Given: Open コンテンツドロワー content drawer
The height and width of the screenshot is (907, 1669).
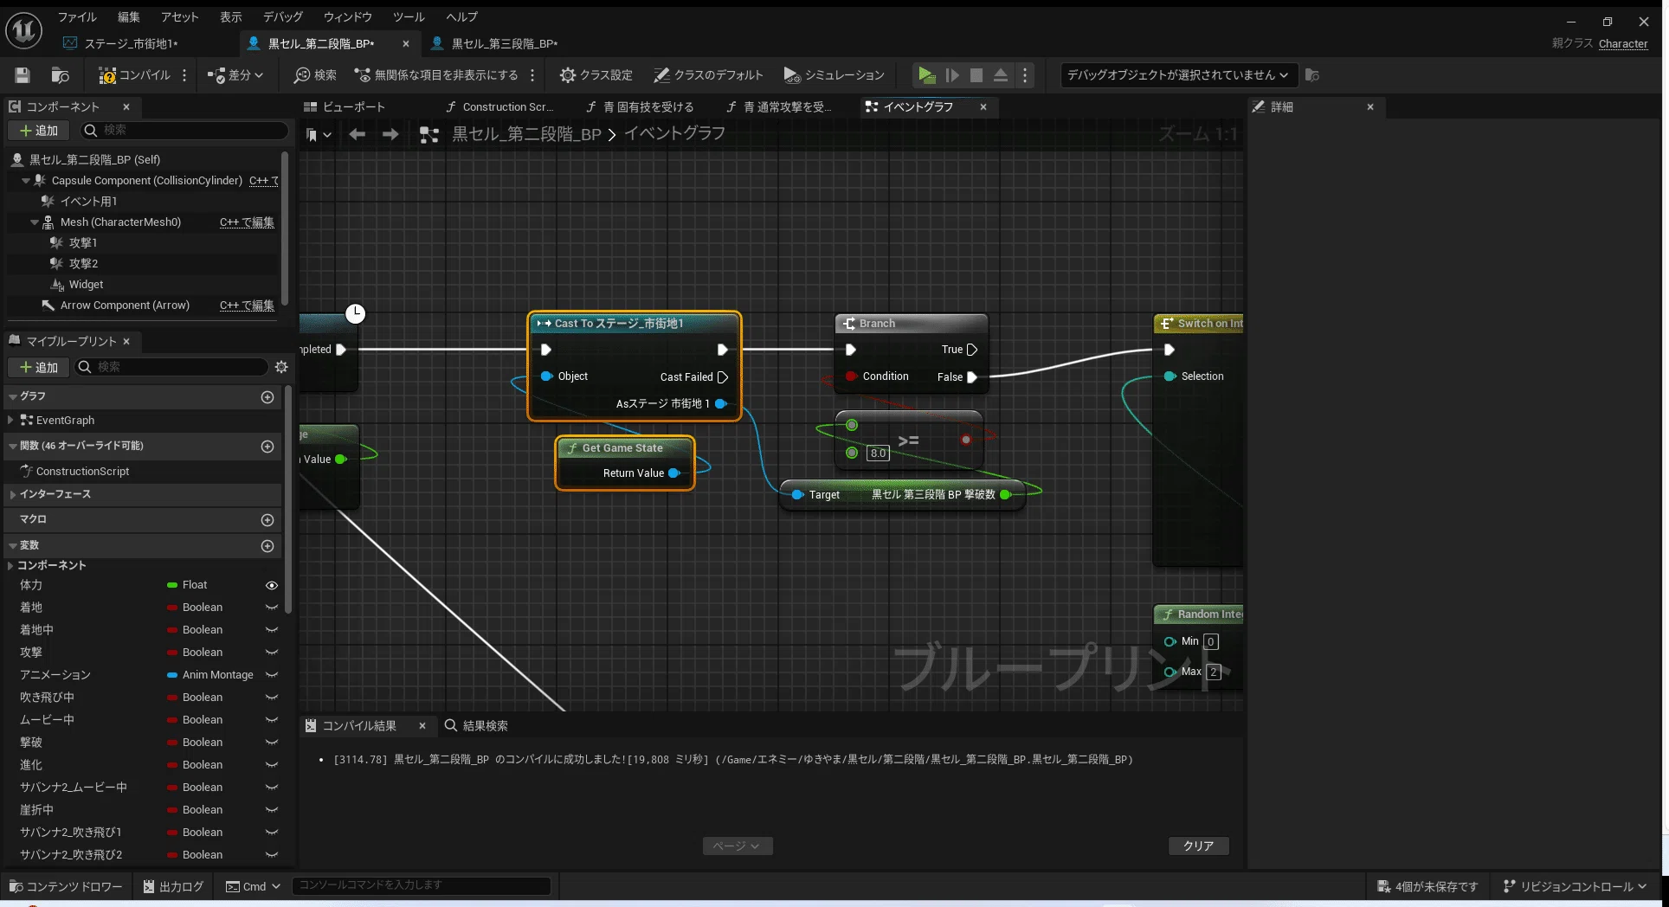Looking at the screenshot, I should point(67,886).
